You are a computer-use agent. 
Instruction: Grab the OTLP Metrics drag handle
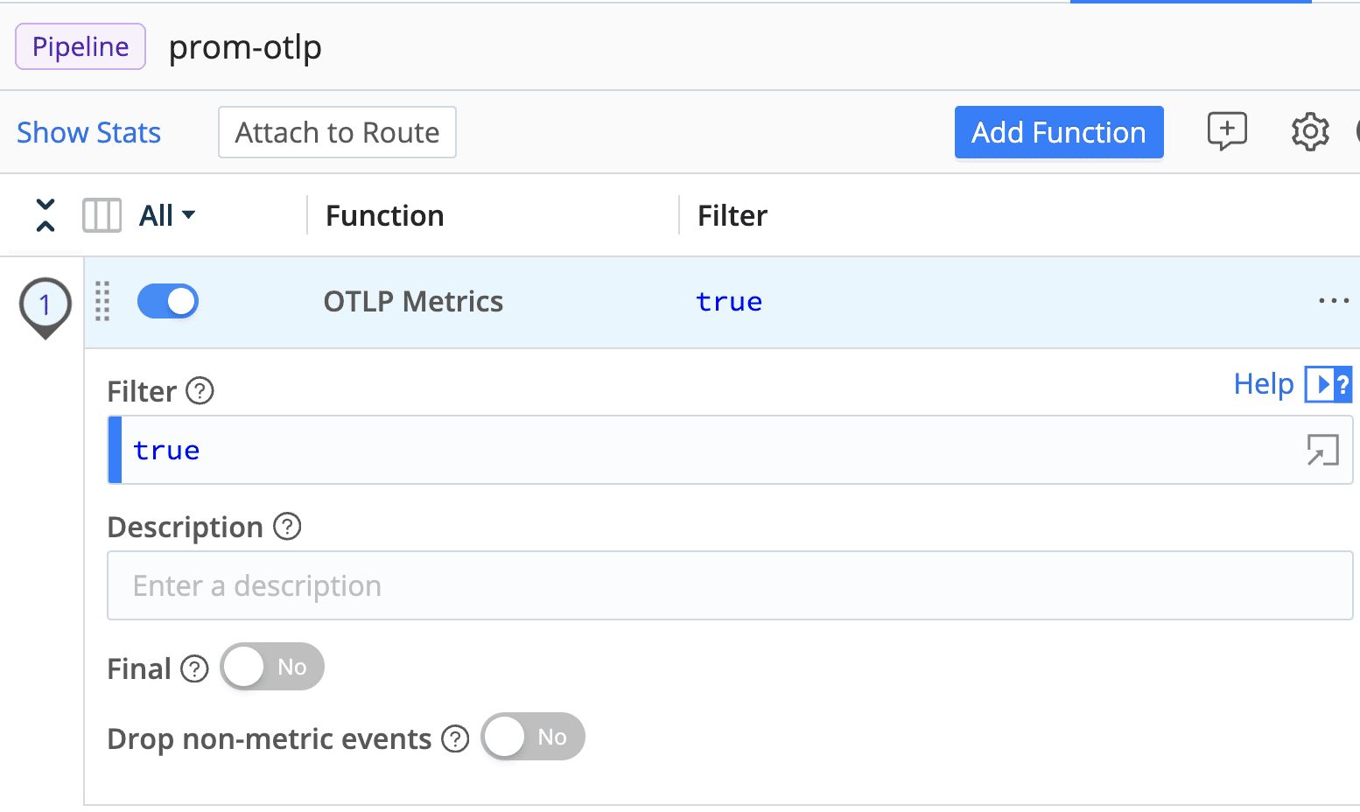click(x=102, y=302)
